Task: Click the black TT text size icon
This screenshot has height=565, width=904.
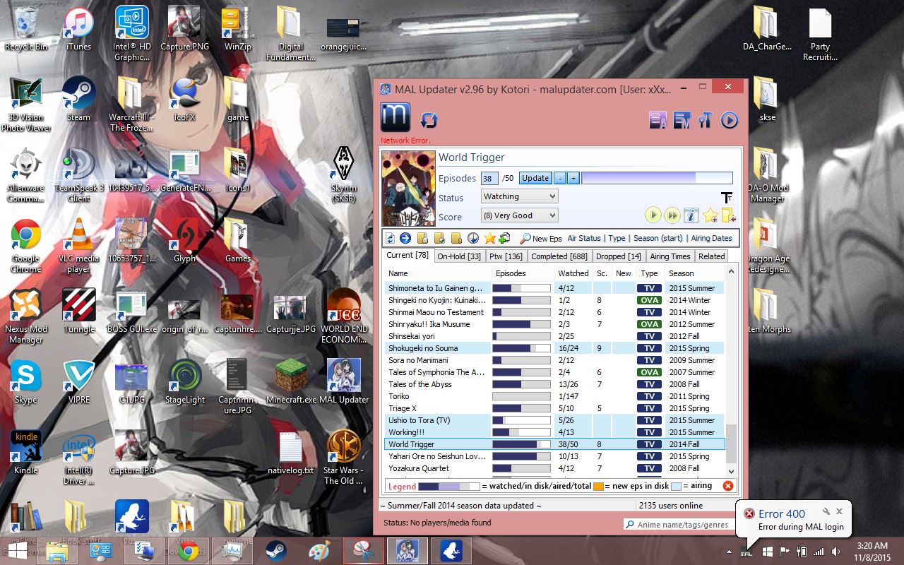Action: 726,197
